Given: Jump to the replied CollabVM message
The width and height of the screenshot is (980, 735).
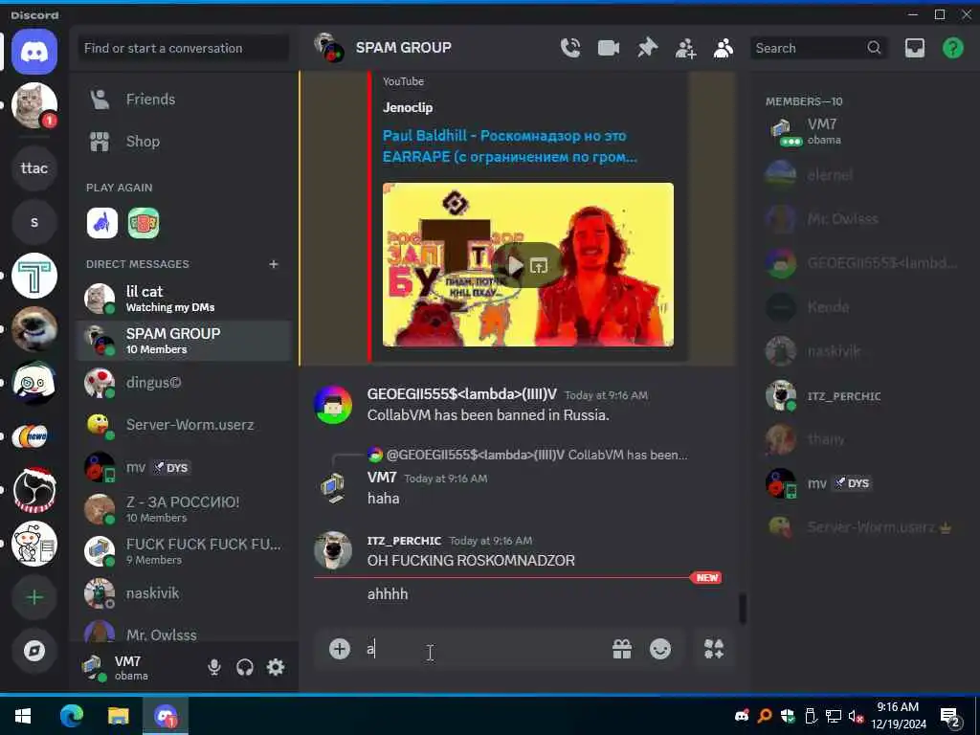Looking at the screenshot, I should pyautogui.click(x=536, y=455).
